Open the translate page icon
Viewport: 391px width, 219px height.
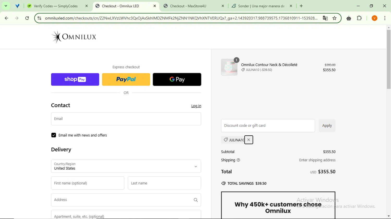click(x=325, y=18)
